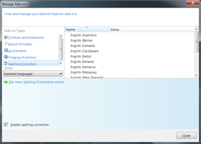Click the Add-on Types scroll-down arrow
This screenshot has height=144, width=201.
61,63
